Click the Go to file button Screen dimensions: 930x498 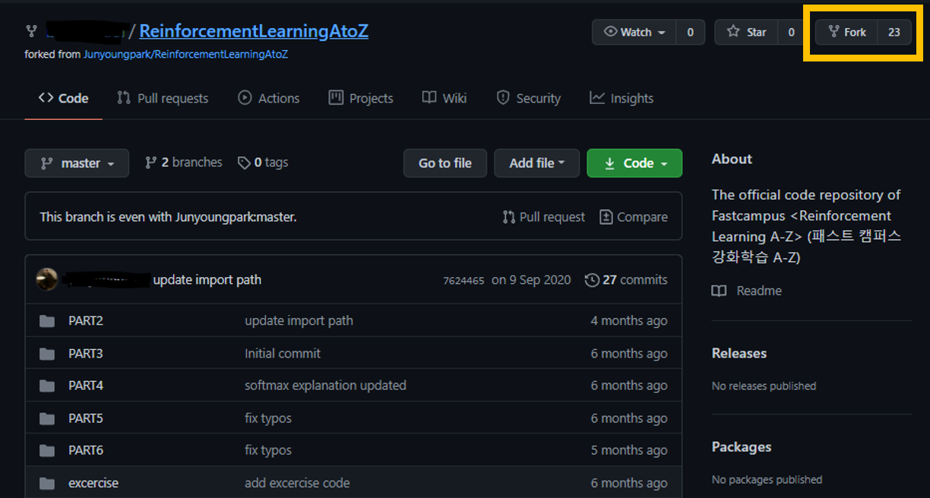(445, 163)
